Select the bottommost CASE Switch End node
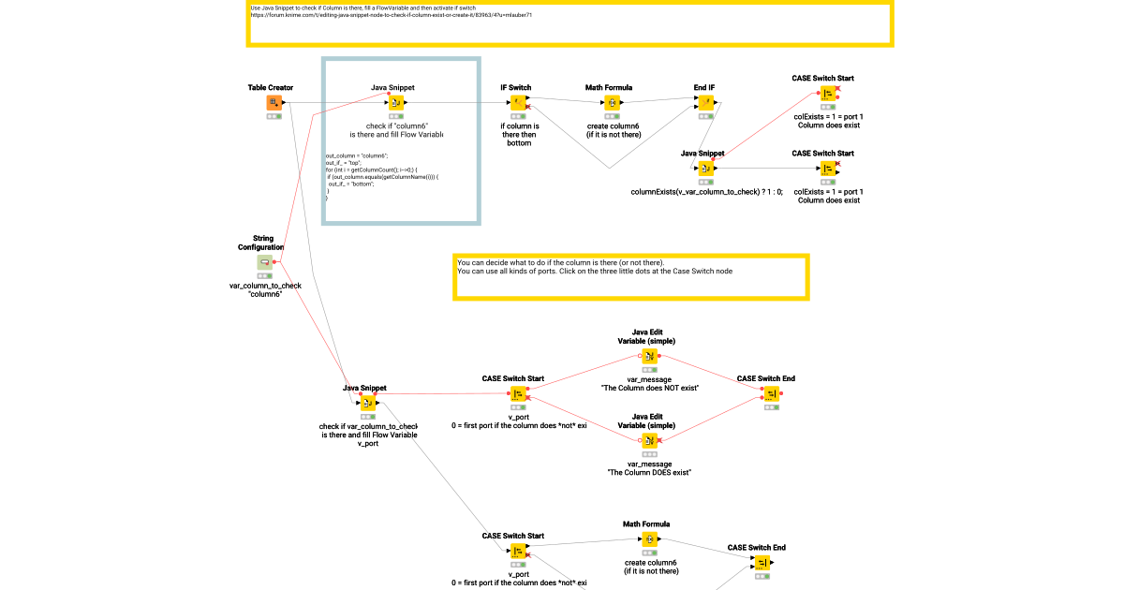 [x=762, y=563]
